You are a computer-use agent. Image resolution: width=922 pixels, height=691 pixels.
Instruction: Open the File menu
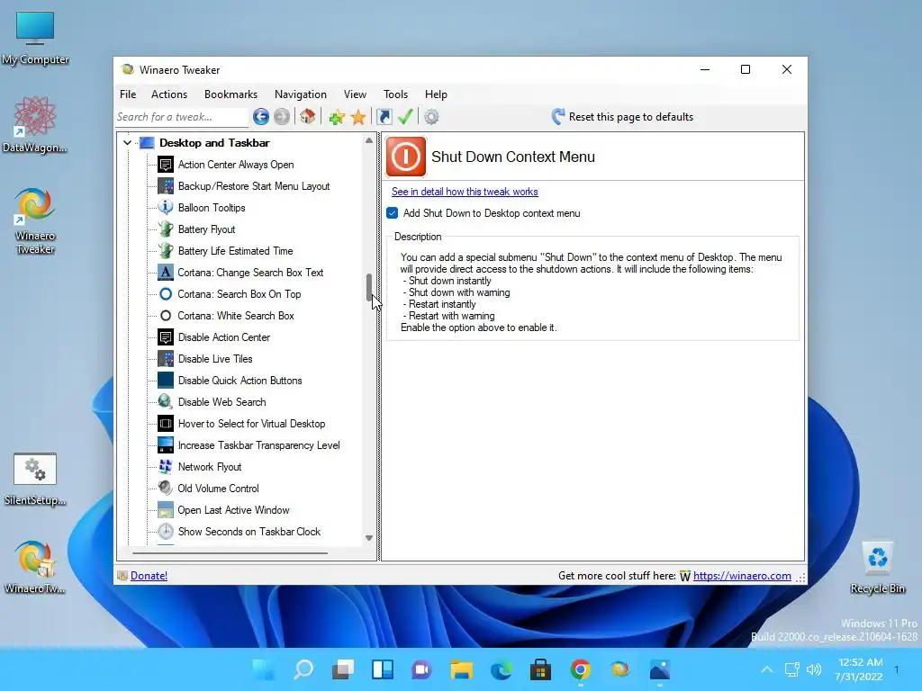pos(128,94)
